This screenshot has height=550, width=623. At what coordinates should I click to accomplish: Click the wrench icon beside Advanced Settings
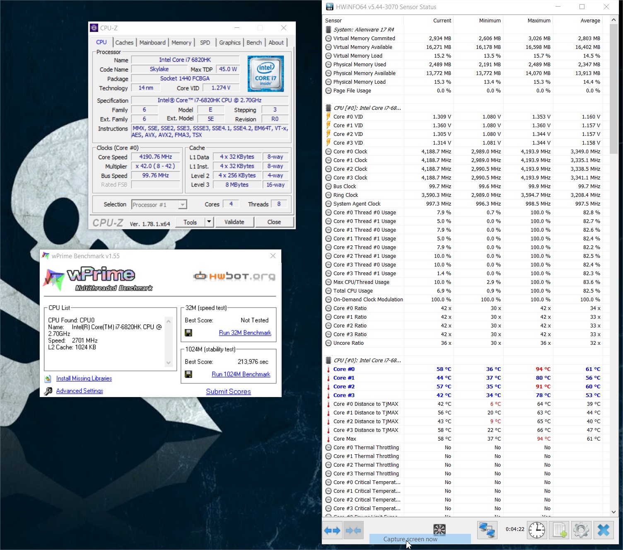(48, 391)
